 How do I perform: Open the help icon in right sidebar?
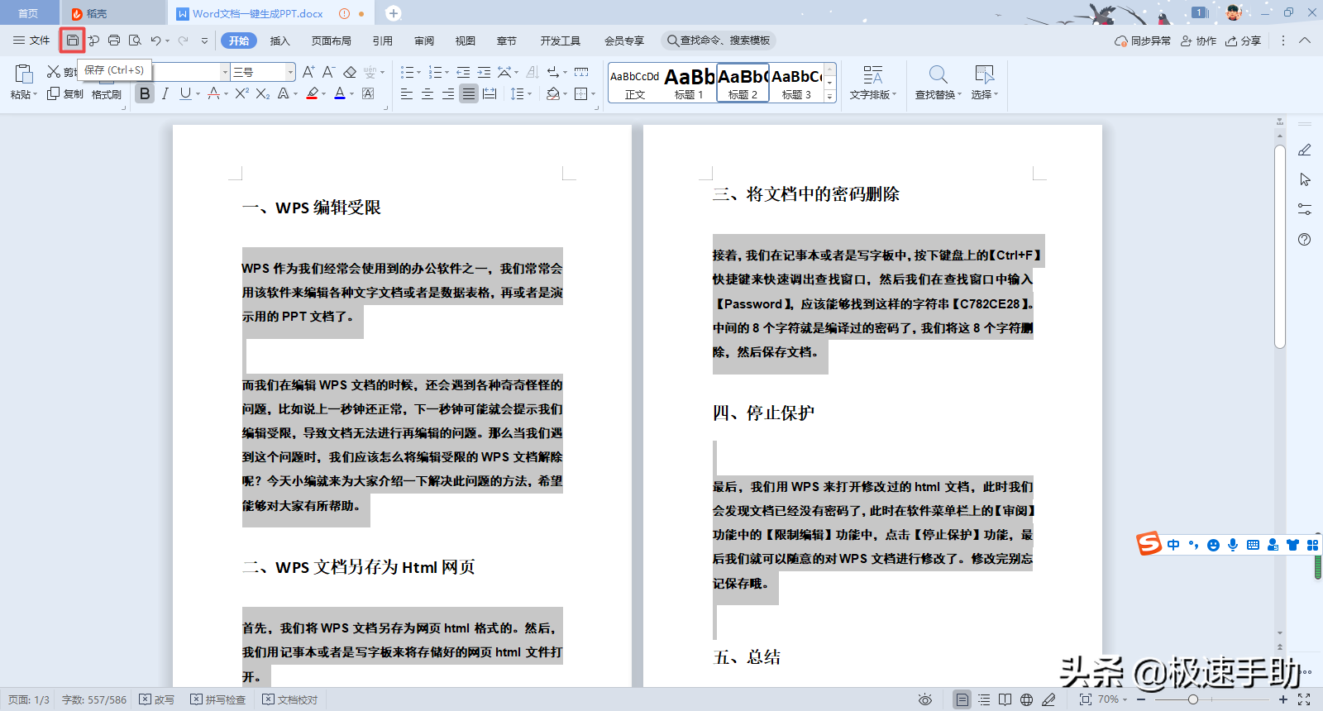[1305, 239]
